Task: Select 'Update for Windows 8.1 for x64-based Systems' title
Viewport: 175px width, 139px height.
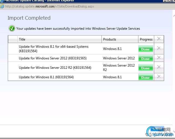Action: click(x=54, y=49)
